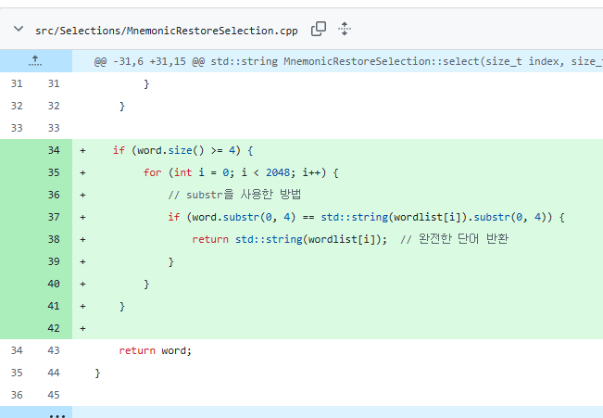This screenshot has width=603, height=418.
Task: Expand hidden lines below line 45
Action: pyautogui.click(x=57, y=413)
